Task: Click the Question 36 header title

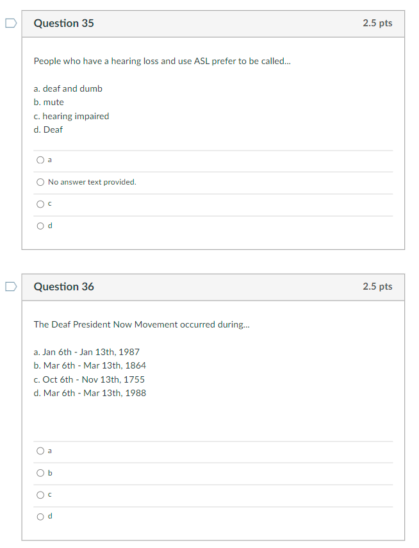Action: (63, 286)
